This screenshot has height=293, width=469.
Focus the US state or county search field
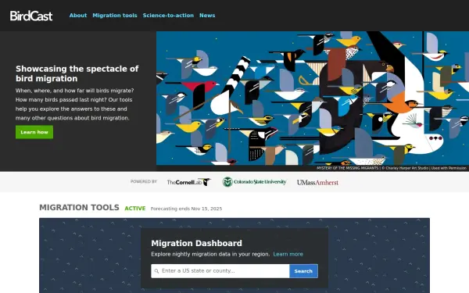tap(220, 271)
